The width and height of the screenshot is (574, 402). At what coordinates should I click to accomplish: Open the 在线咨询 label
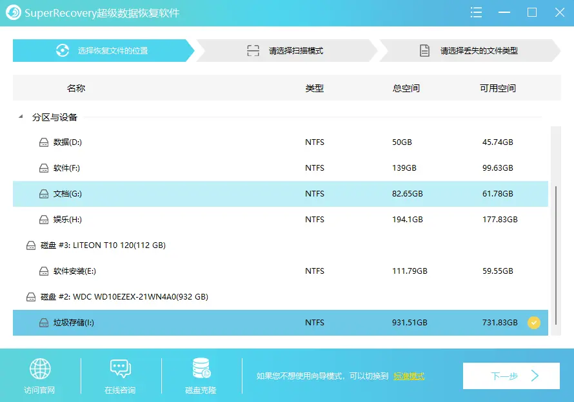pos(120,390)
